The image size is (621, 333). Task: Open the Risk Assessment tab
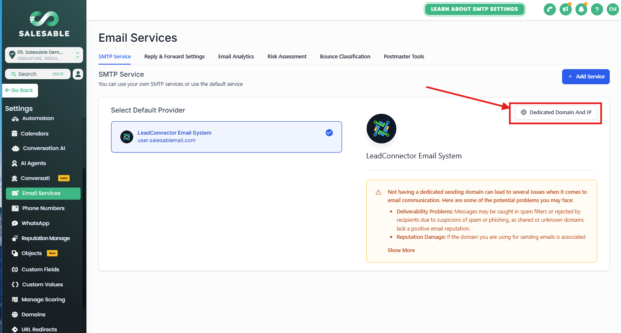[x=287, y=57]
